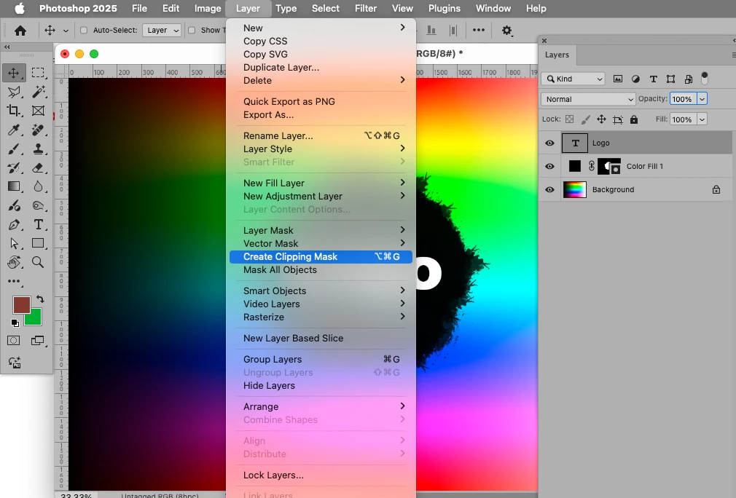Hide the Logo layer eye icon
The height and width of the screenshot is (498, 736).
[549, 143]
